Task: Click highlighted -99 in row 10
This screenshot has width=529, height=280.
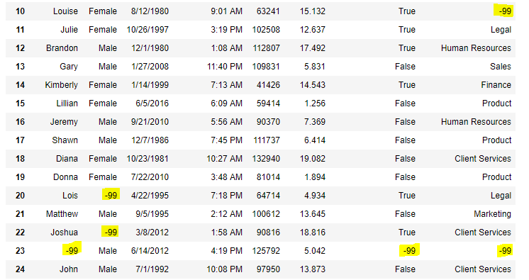Action: 504,11
